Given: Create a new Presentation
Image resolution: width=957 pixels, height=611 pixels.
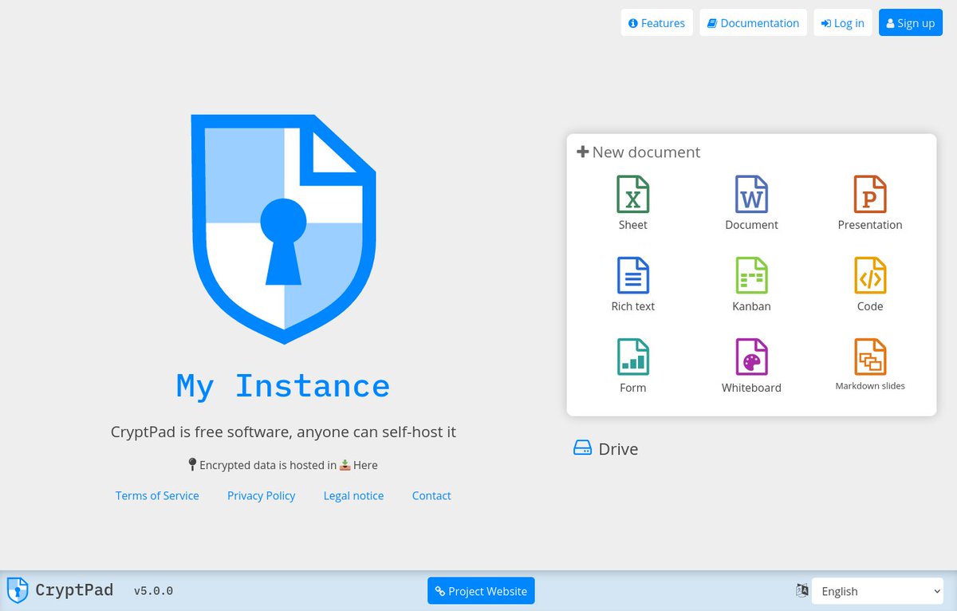Looking at the screenshot, I should 870,203.
